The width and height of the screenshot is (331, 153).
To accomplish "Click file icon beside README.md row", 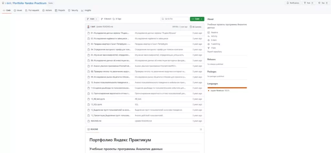I will (x=89, y=121).
